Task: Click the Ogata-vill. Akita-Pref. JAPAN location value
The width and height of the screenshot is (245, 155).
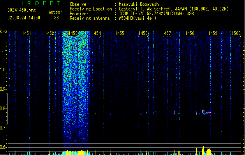Action: (174, 9)
